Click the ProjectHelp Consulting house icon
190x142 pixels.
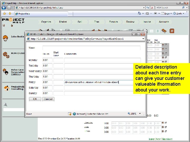click(7, 88)
